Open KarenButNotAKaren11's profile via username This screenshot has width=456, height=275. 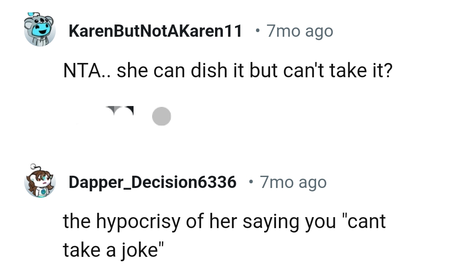point(156,30)
